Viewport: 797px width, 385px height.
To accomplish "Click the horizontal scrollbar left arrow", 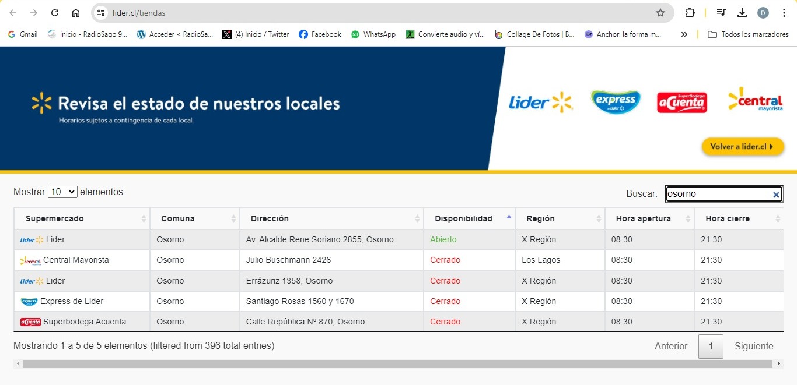I will (18, 364).
